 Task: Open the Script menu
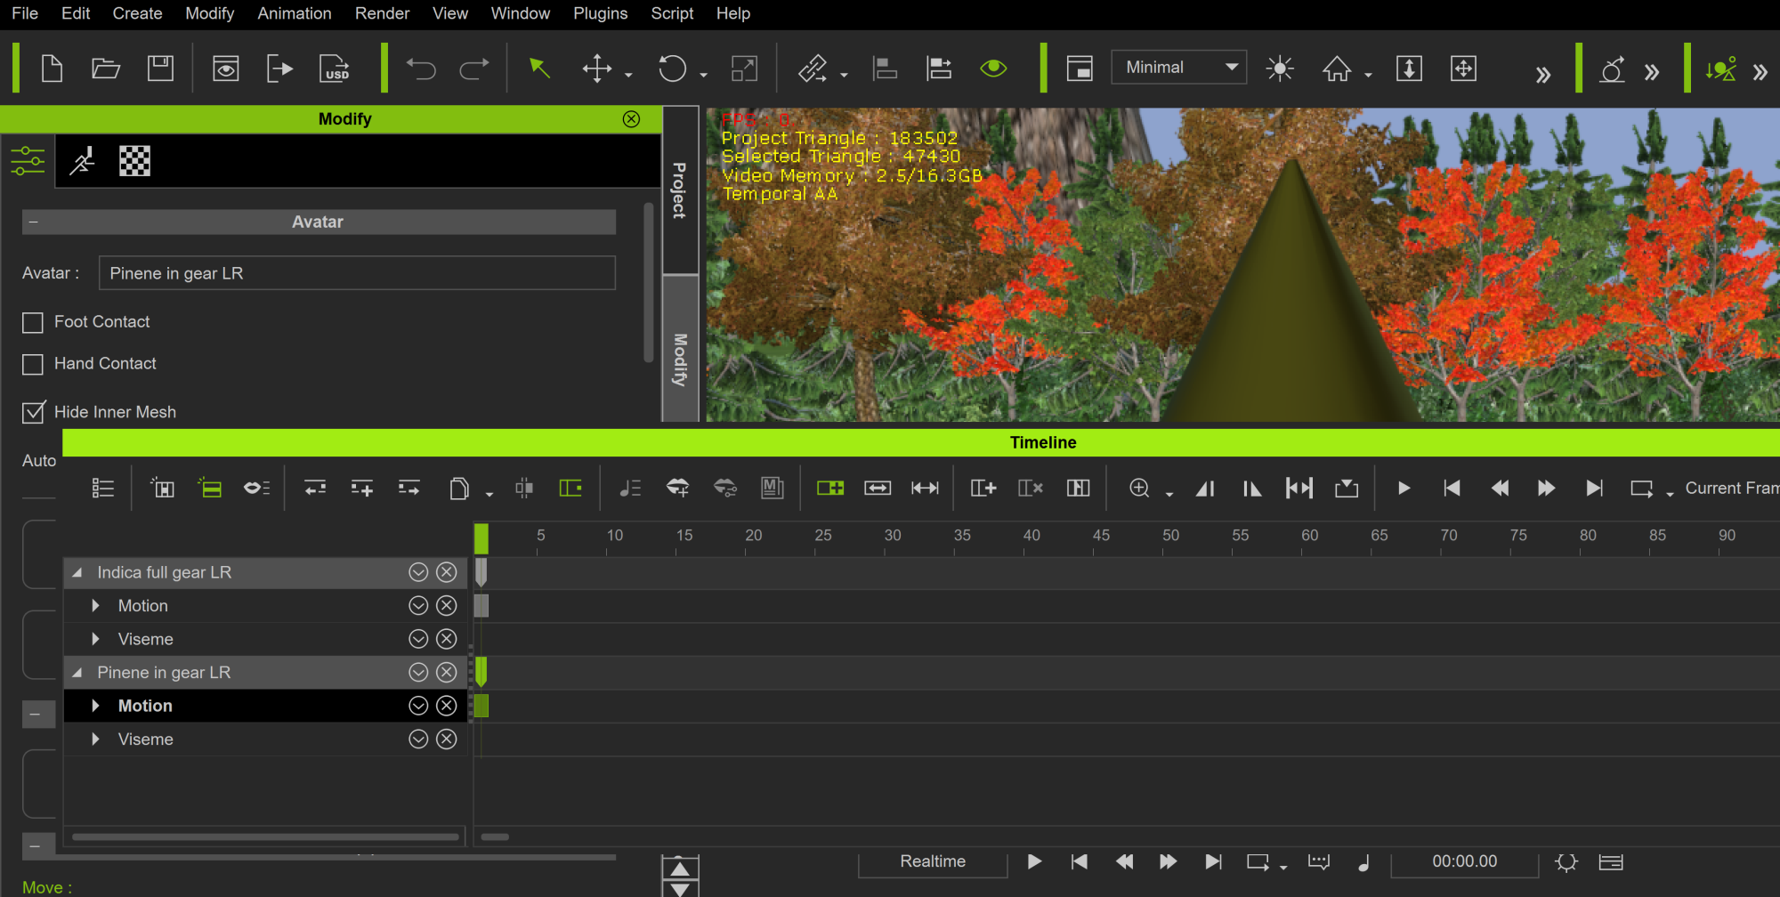click(672, 13)
